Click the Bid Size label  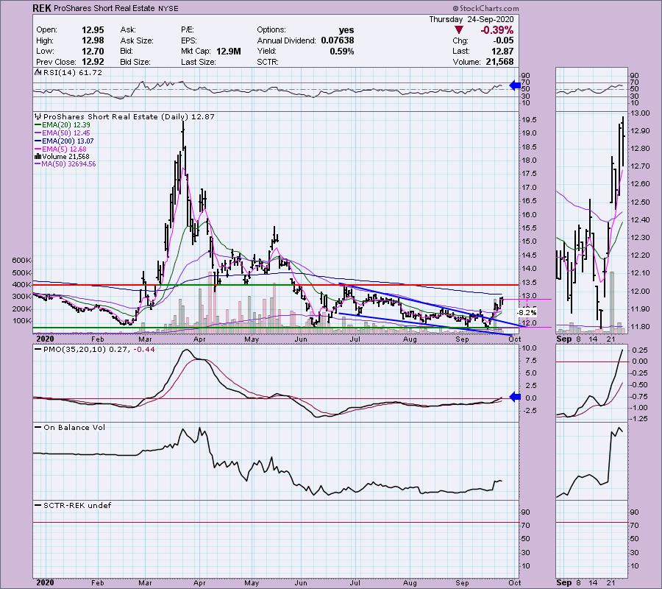[x=135, y=62]
